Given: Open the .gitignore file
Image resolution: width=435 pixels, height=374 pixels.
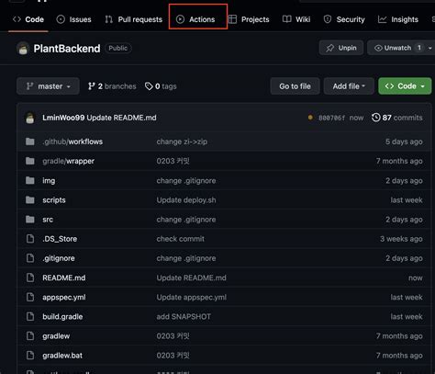Looking at the screenshot, I should (59, 258).
